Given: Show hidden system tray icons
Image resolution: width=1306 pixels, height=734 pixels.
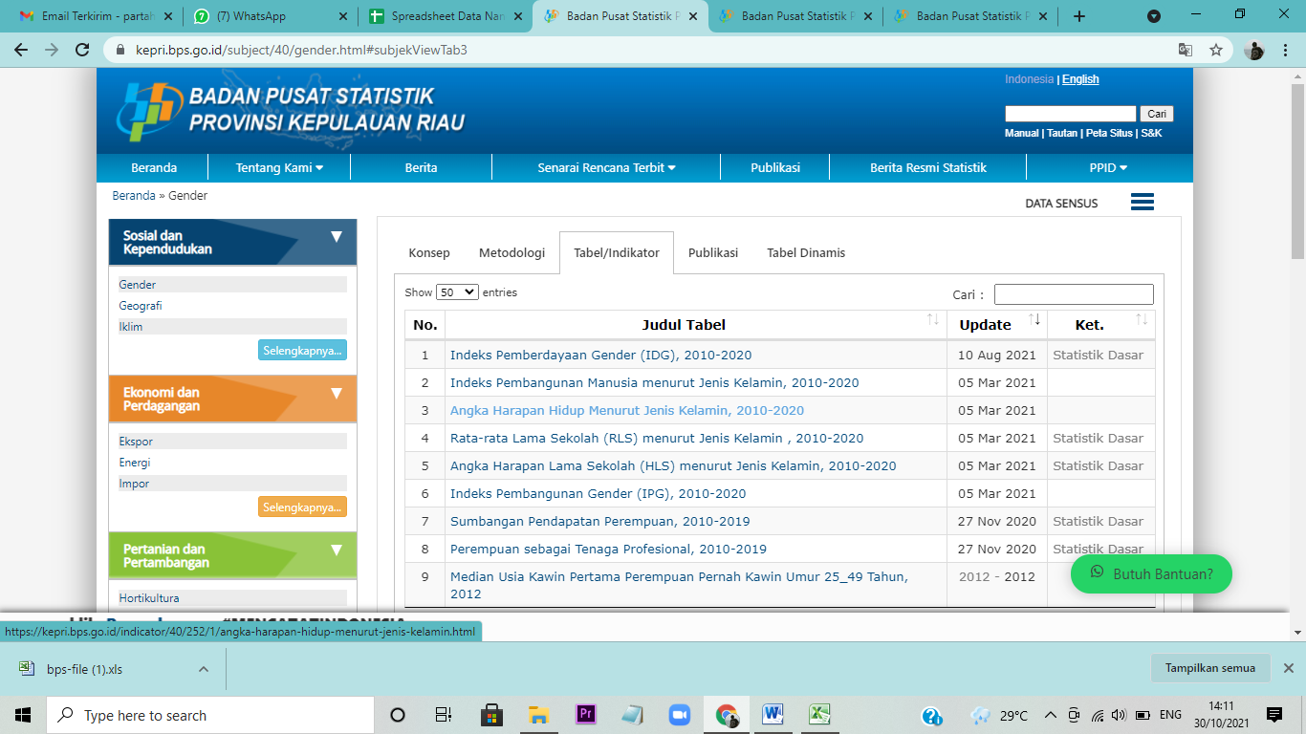Looking at the screenshot, I should [1051, 715].
